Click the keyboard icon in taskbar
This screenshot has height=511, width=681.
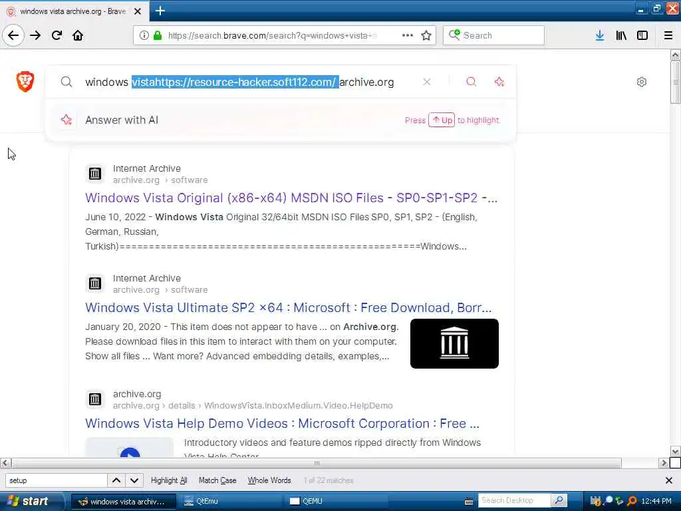(469, 502)
